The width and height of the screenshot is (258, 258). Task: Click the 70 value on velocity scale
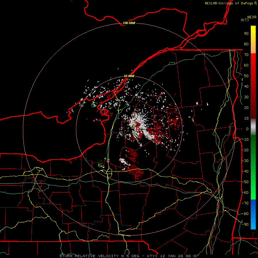[x=246, y=55]
